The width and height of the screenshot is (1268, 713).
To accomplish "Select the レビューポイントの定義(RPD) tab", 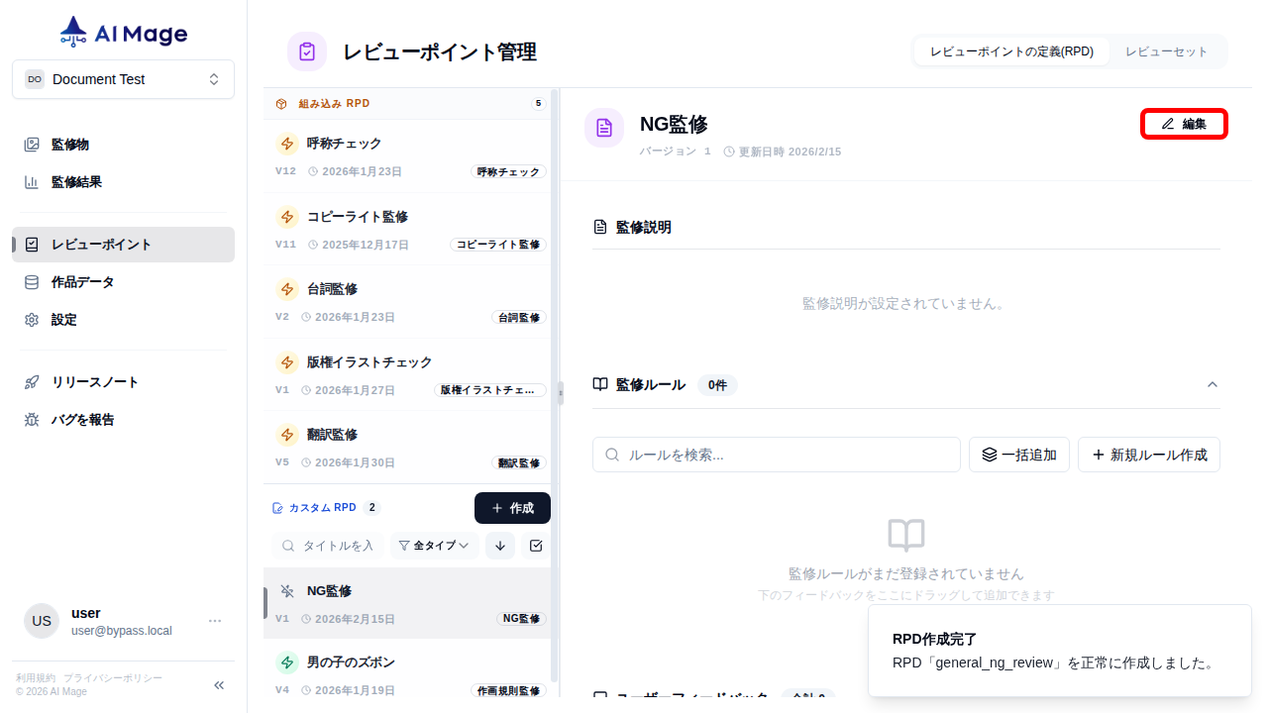I will [1011, 51].
